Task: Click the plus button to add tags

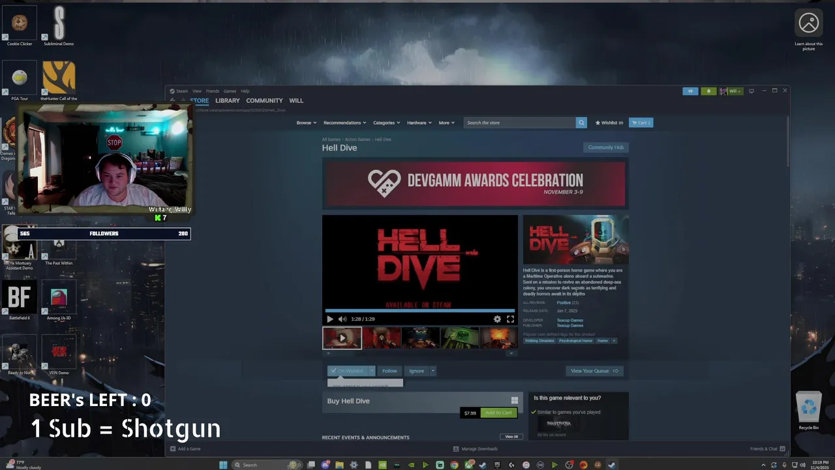Action: coord(614,341)
